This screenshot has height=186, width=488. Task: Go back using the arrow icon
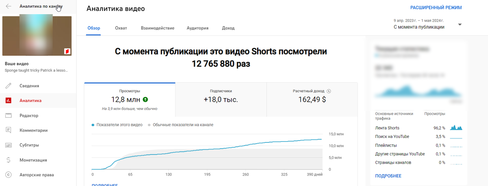9,7
